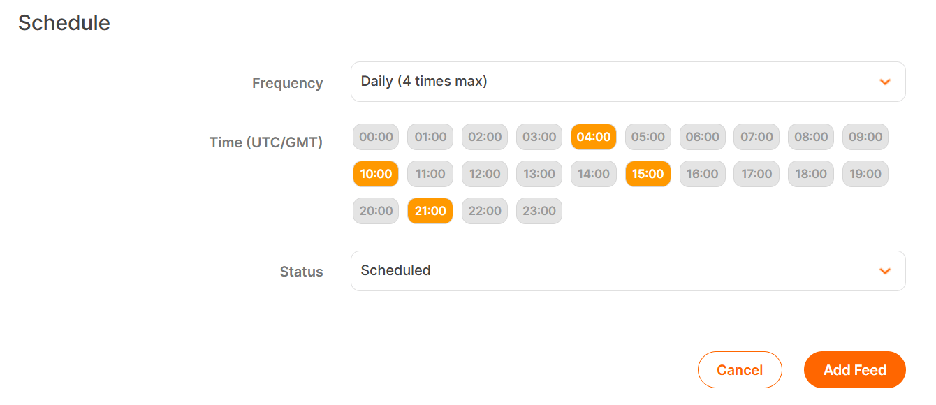
Task: Toggle the 04:00 scheduled time slot
Action: click(x=593, y=137)
